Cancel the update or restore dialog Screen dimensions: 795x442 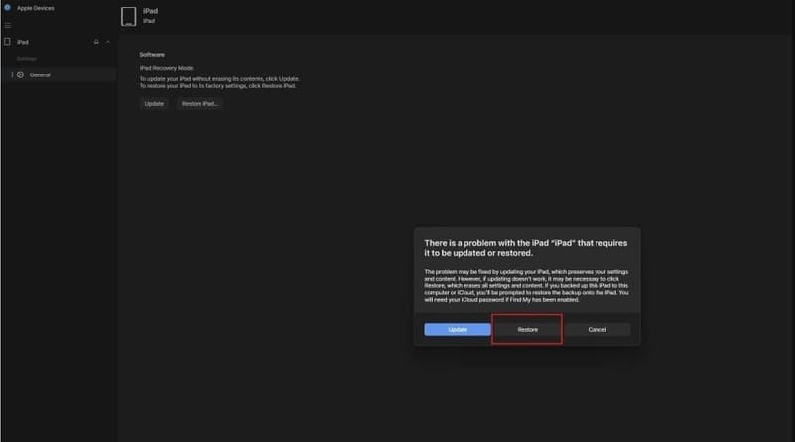(x=596, y=329)
